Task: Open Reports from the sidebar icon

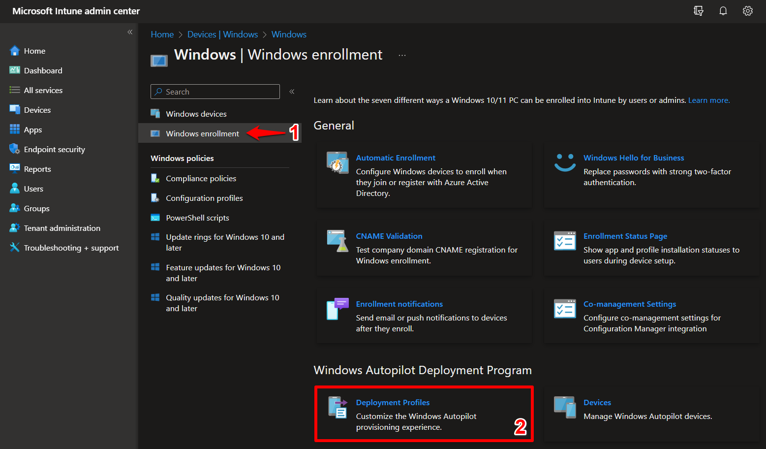Action: click(x=14, y=168)
